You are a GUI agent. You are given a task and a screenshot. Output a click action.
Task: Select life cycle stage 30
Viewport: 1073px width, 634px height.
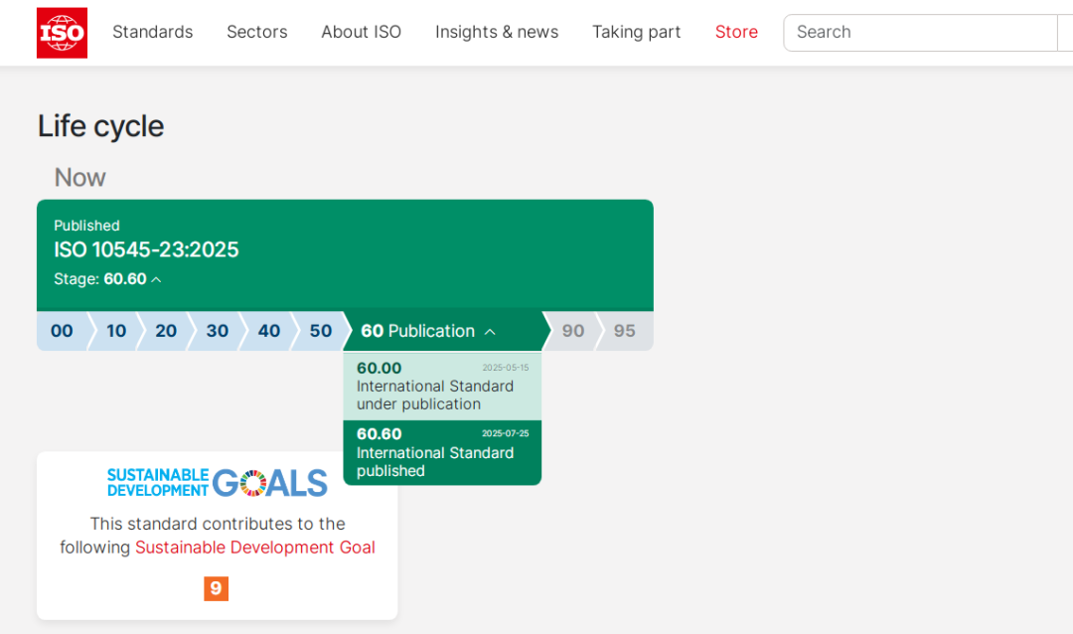[218, 331]
